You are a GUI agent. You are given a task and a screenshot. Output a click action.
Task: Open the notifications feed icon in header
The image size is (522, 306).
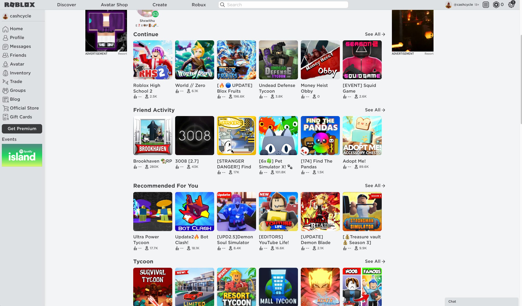[x=486, y=5]
